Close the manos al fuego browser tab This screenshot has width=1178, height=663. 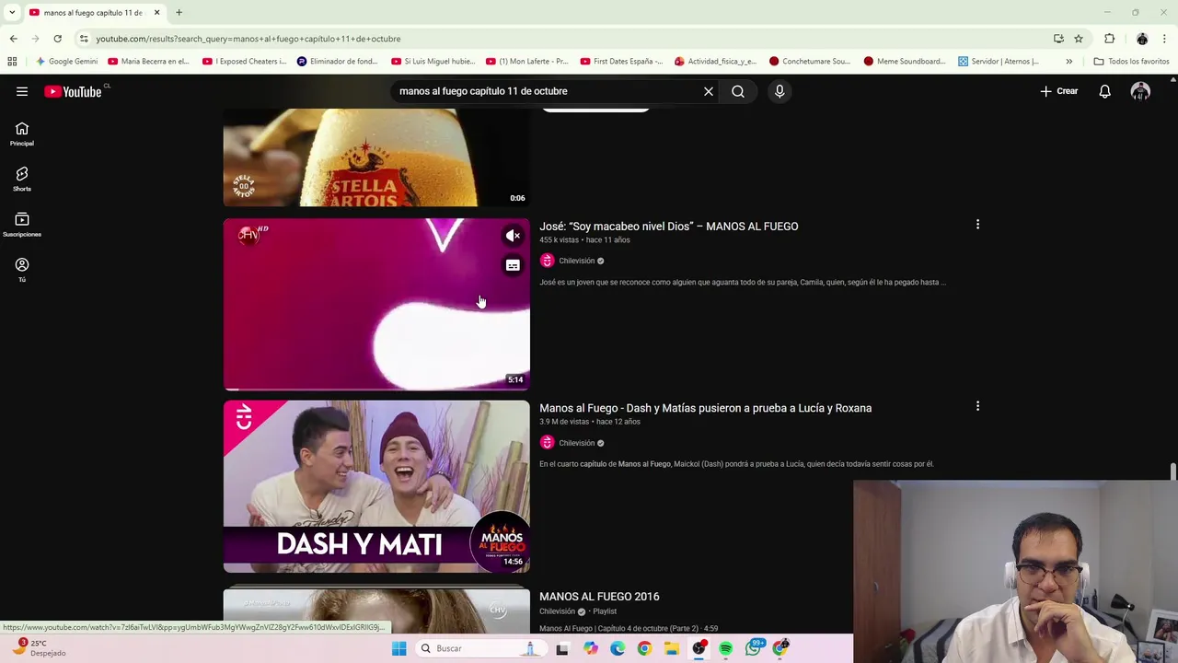pyautogui.click(x=156, y=12)
